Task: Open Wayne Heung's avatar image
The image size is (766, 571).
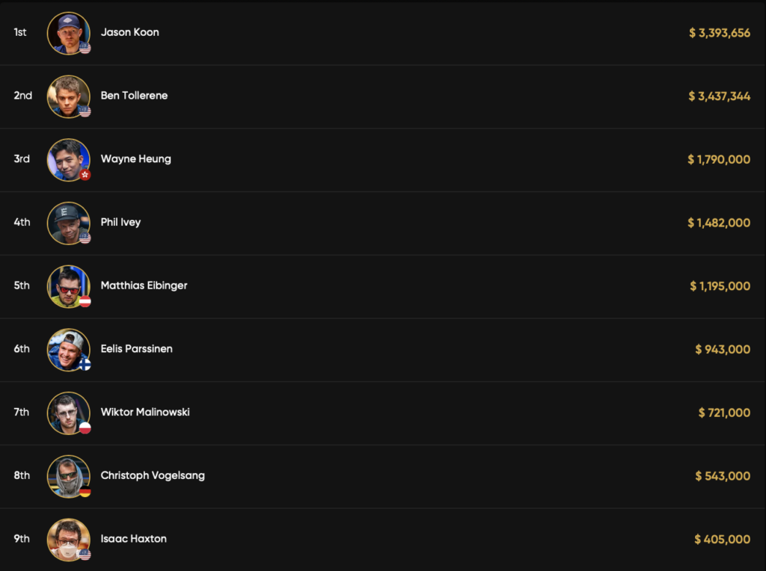Action: (x=68, y=159)
